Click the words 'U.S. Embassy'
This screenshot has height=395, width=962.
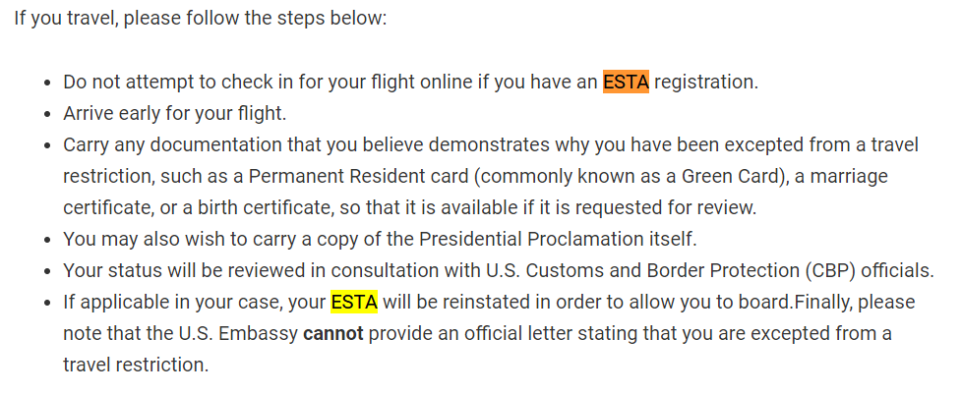pyautogui.click(x=242, y=334)
